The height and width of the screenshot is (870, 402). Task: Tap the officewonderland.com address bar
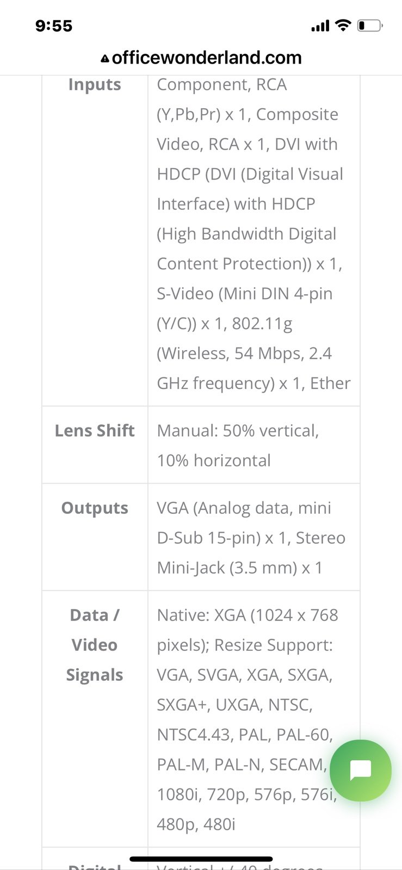tap(201, 58)
